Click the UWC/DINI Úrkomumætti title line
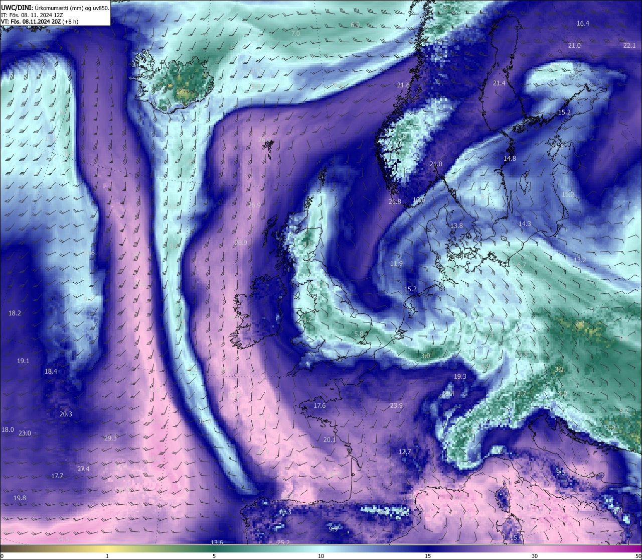The width and height of the screenshot is (642, 560). point(55,8)
